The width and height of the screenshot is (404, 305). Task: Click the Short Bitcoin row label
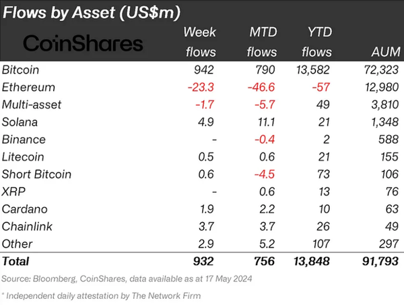coord(36,173)
